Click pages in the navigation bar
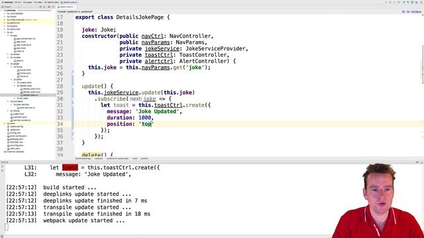Image resolution: width=424 pixels, height=238 pixels. [x=28, y=3]
